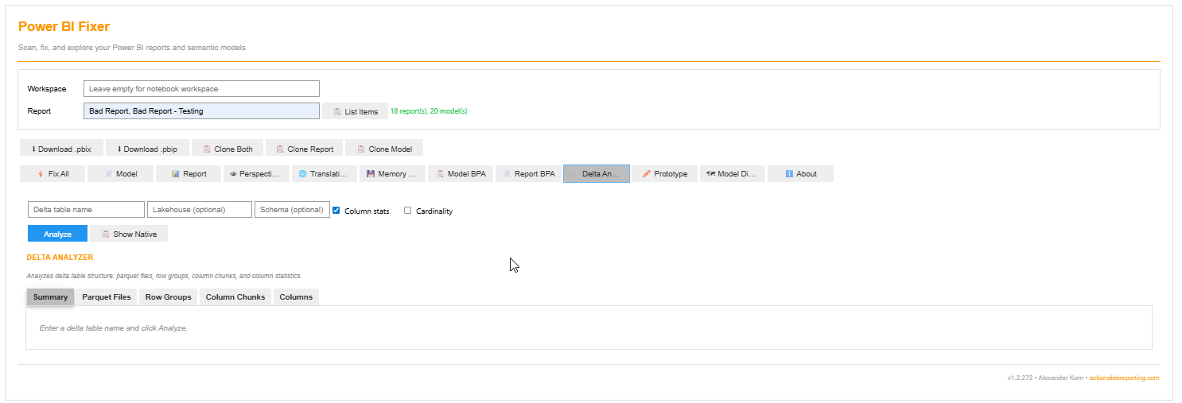Click the Clone Both button
Image resolution: width=1182 pixels, height=403 pixels.
point(227,149)
